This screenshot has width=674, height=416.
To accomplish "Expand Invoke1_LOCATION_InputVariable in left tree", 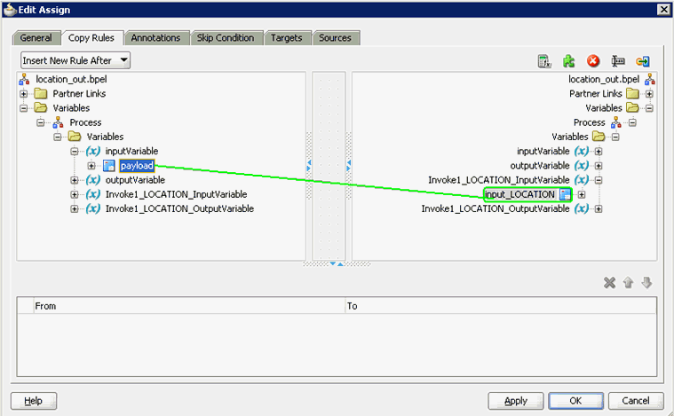I will coord(75,194).
